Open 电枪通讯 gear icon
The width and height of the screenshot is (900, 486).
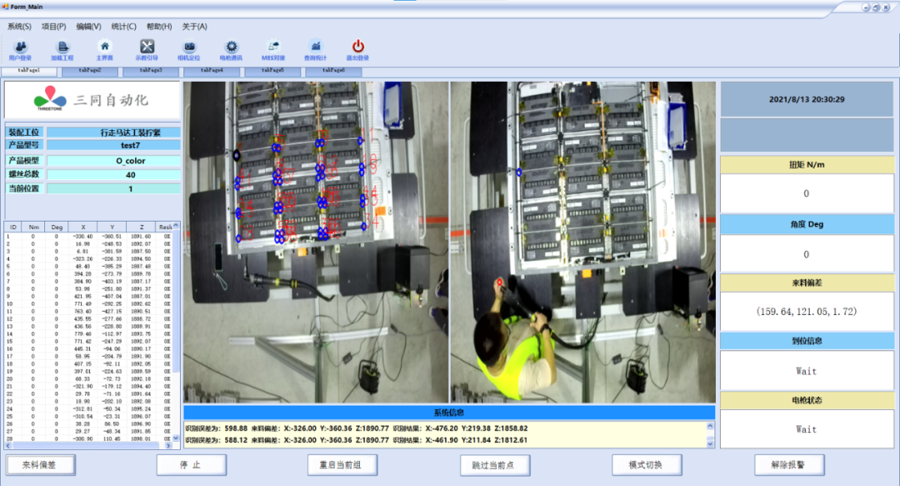[x=232, y=50]
